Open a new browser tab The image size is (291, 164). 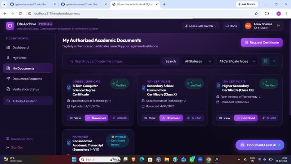164,4
